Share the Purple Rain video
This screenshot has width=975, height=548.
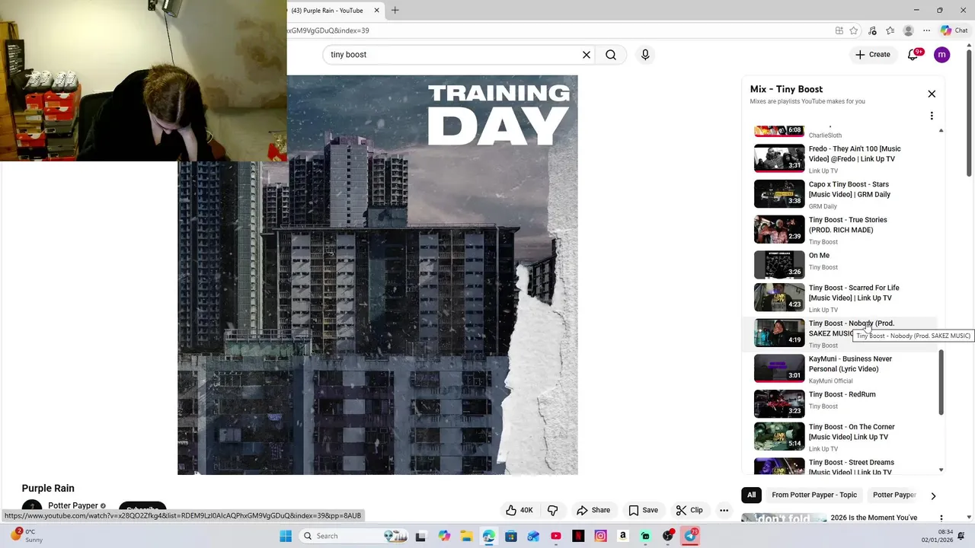pyautogui.click(x=593, y=510)
